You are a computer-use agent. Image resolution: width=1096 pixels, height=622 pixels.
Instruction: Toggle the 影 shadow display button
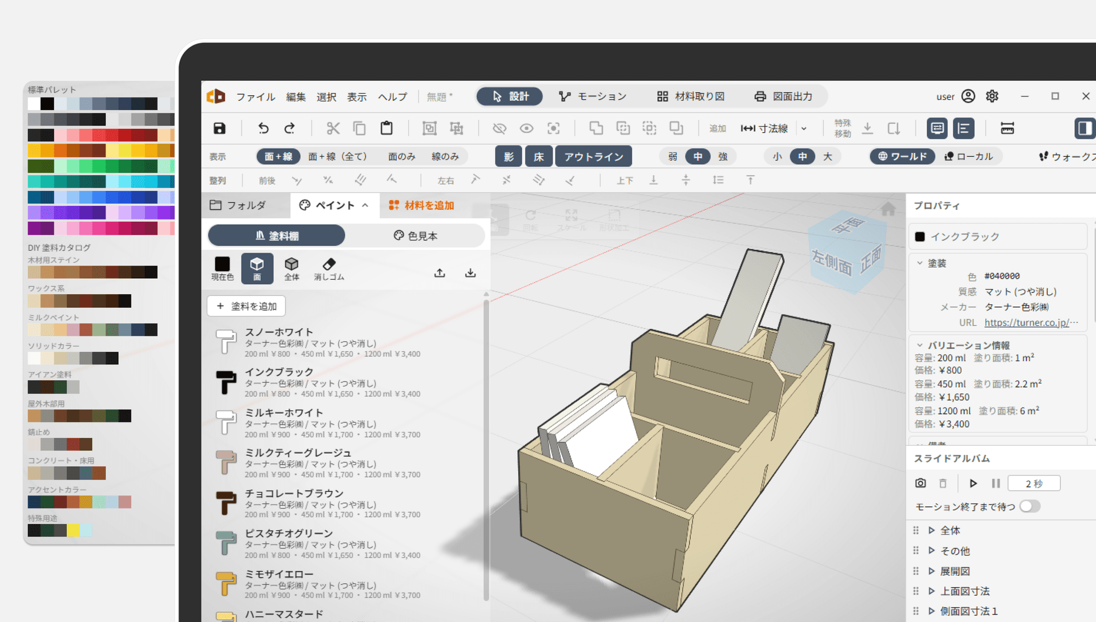pyautogui.click(x=509, y=157)
